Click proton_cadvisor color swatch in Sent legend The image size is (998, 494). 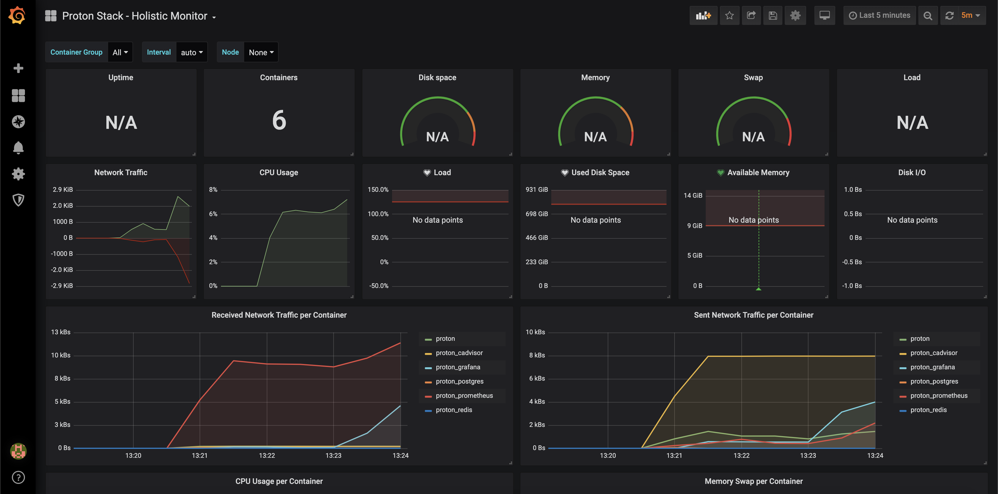click(903, 354)
